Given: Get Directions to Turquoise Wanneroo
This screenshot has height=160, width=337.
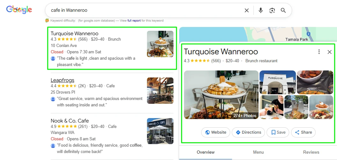Looking at the screenshot, I should (x=248, y=132).
